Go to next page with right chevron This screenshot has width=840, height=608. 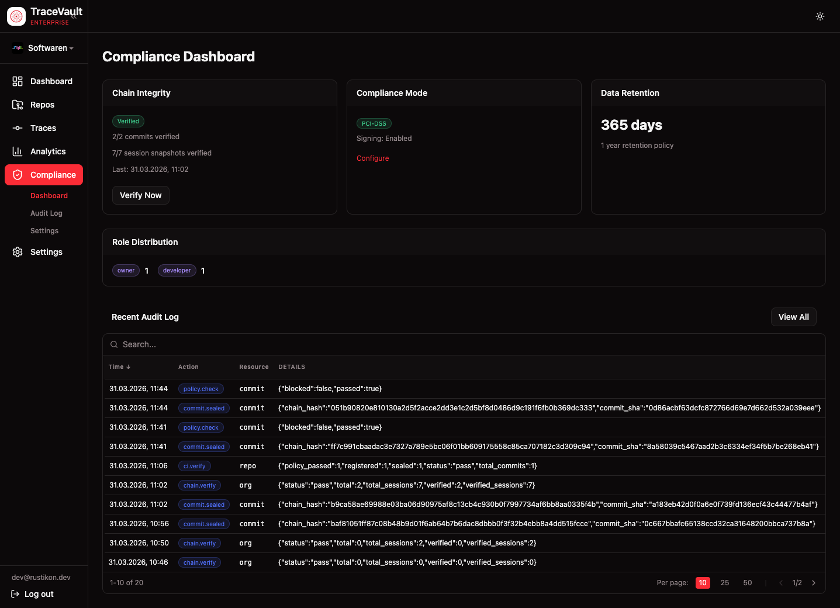[814, 583]
